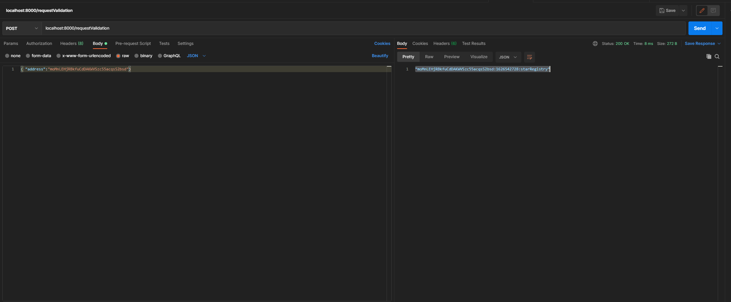Switch to the Params tab
Image resolution: width=731 pixels, height=302 pixels.
click(x=11, y=44)
